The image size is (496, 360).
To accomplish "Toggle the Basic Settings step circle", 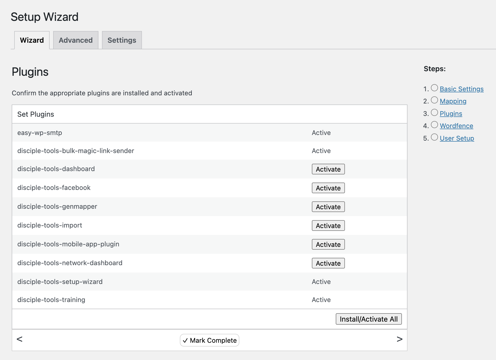I will (x=434, y=88).
